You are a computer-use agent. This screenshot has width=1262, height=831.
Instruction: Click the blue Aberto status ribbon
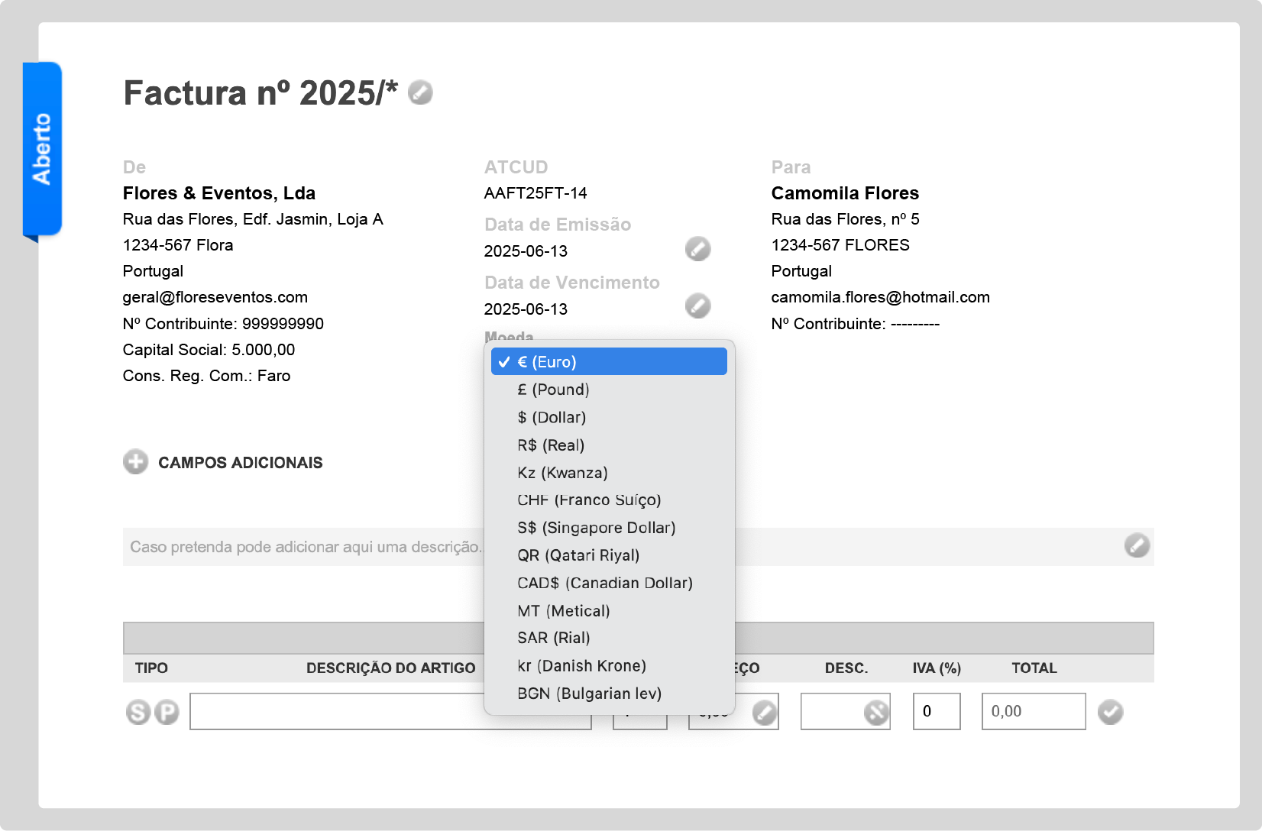click(x=42, y=149)
